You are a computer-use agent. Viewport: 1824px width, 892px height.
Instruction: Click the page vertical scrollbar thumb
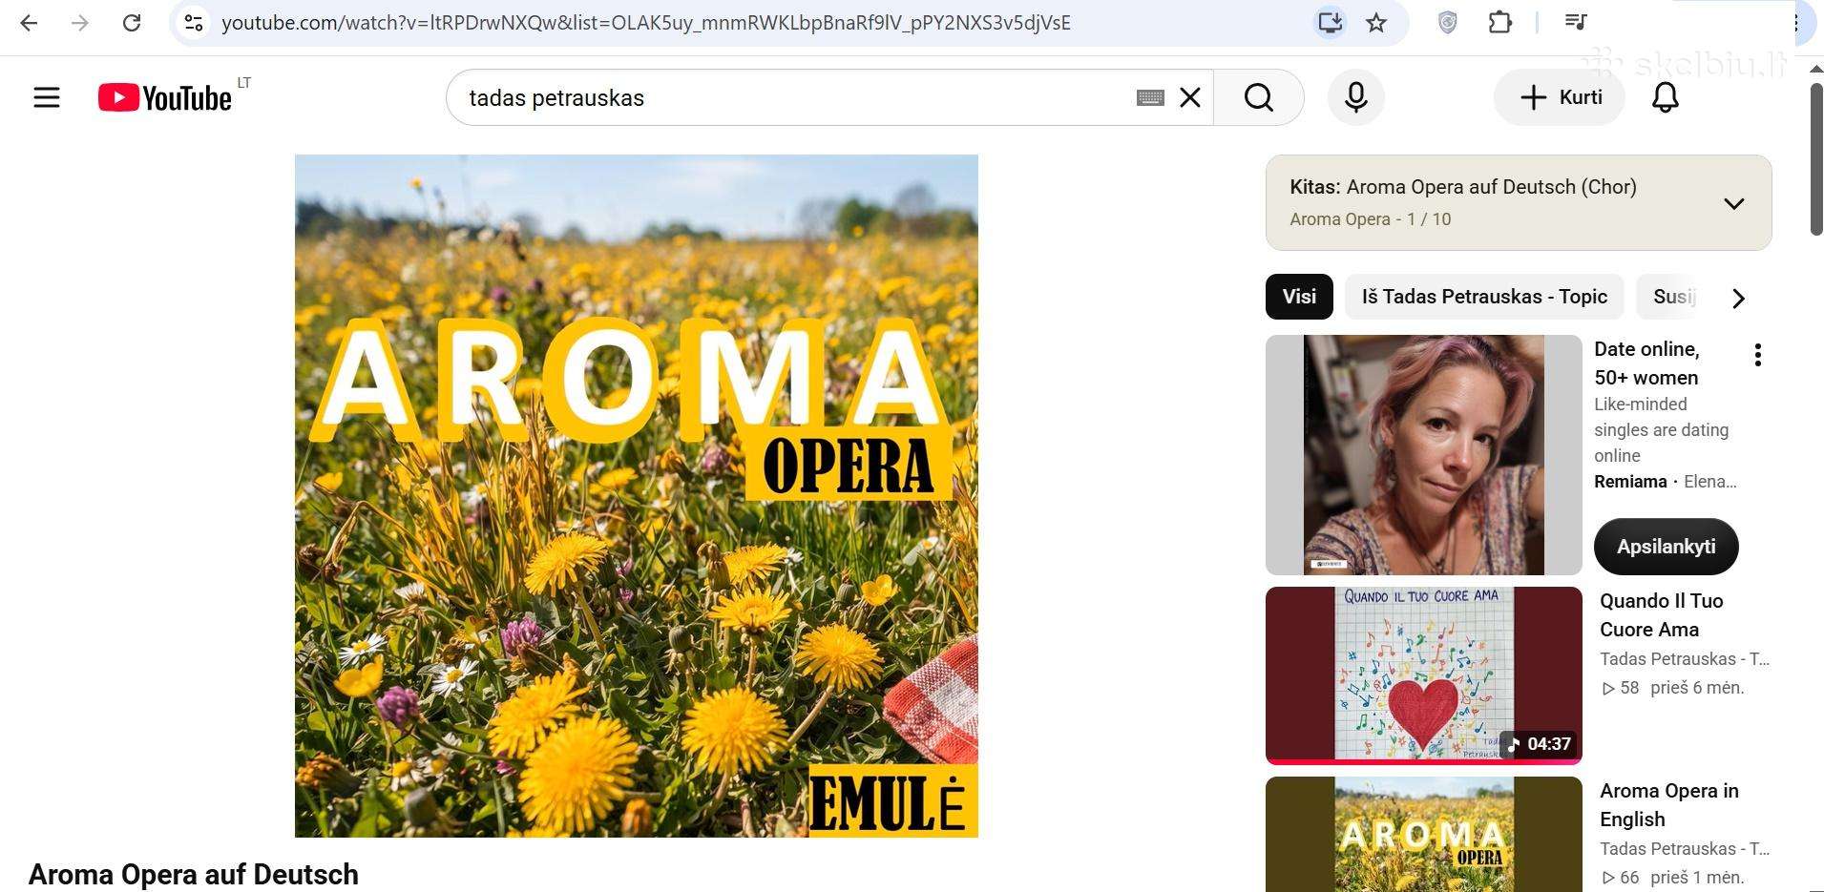coord(1816,158)
